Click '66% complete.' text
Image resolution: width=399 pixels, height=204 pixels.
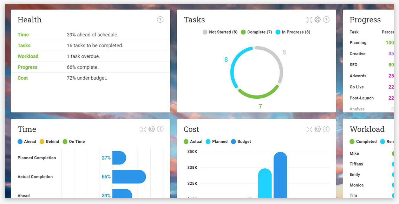click(83, 67)
